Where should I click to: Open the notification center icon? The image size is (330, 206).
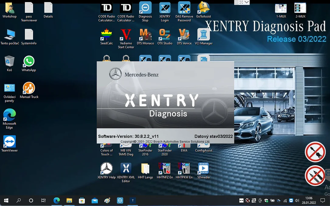pos(323,201)
